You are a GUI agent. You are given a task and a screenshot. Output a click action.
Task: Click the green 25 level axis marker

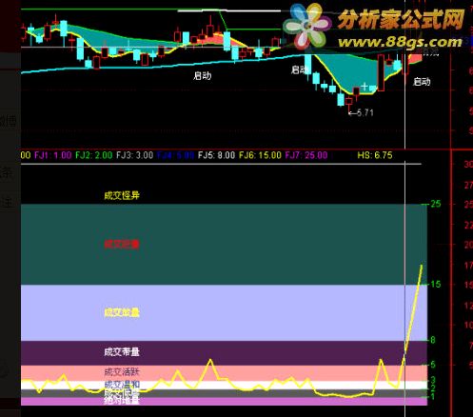click(x=436, y=204)
